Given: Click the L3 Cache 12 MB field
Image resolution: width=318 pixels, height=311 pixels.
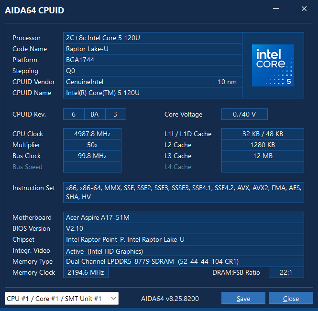Looking at the screenshot, I should [x=262, y=156].
